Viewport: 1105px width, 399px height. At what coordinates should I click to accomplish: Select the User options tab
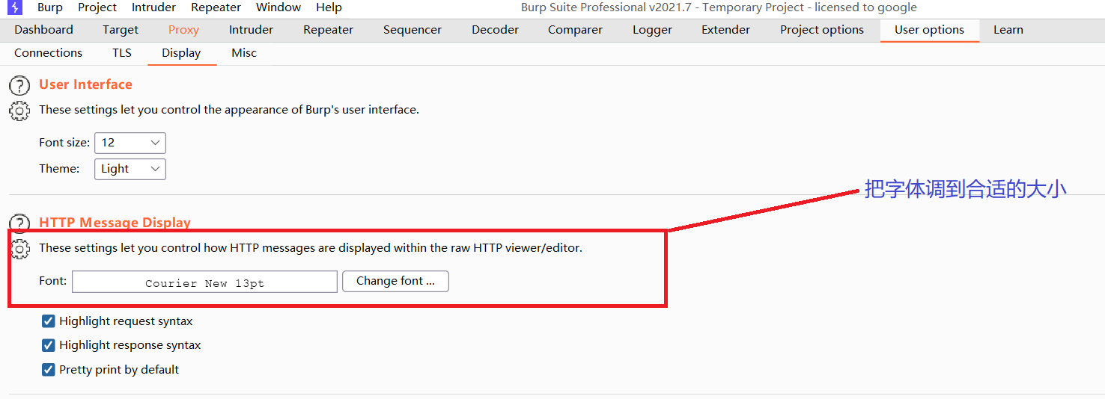point(929,30)
